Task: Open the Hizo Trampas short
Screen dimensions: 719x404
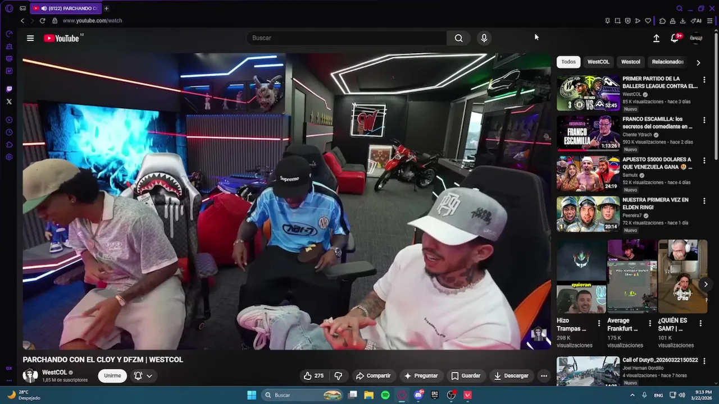Action: 581,277
